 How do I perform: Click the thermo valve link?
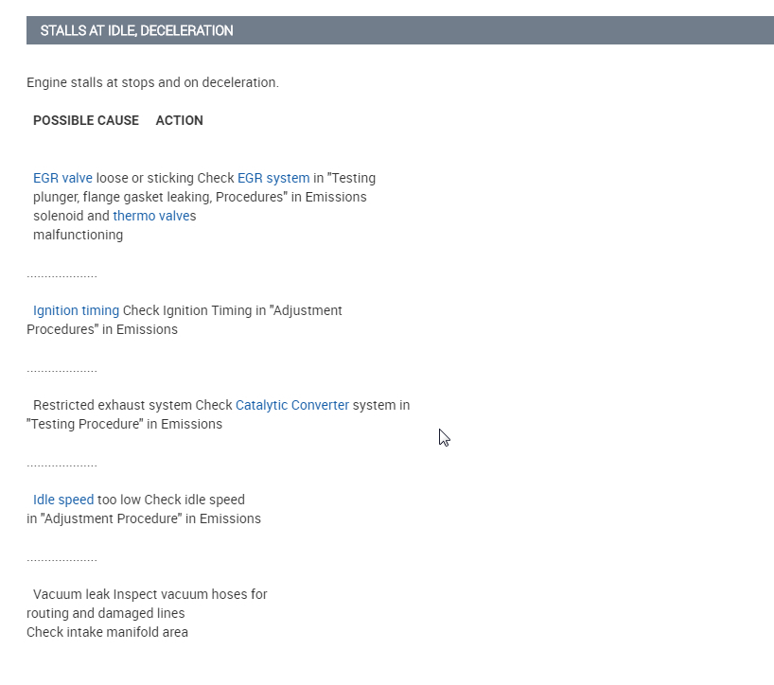pos(150,216)
